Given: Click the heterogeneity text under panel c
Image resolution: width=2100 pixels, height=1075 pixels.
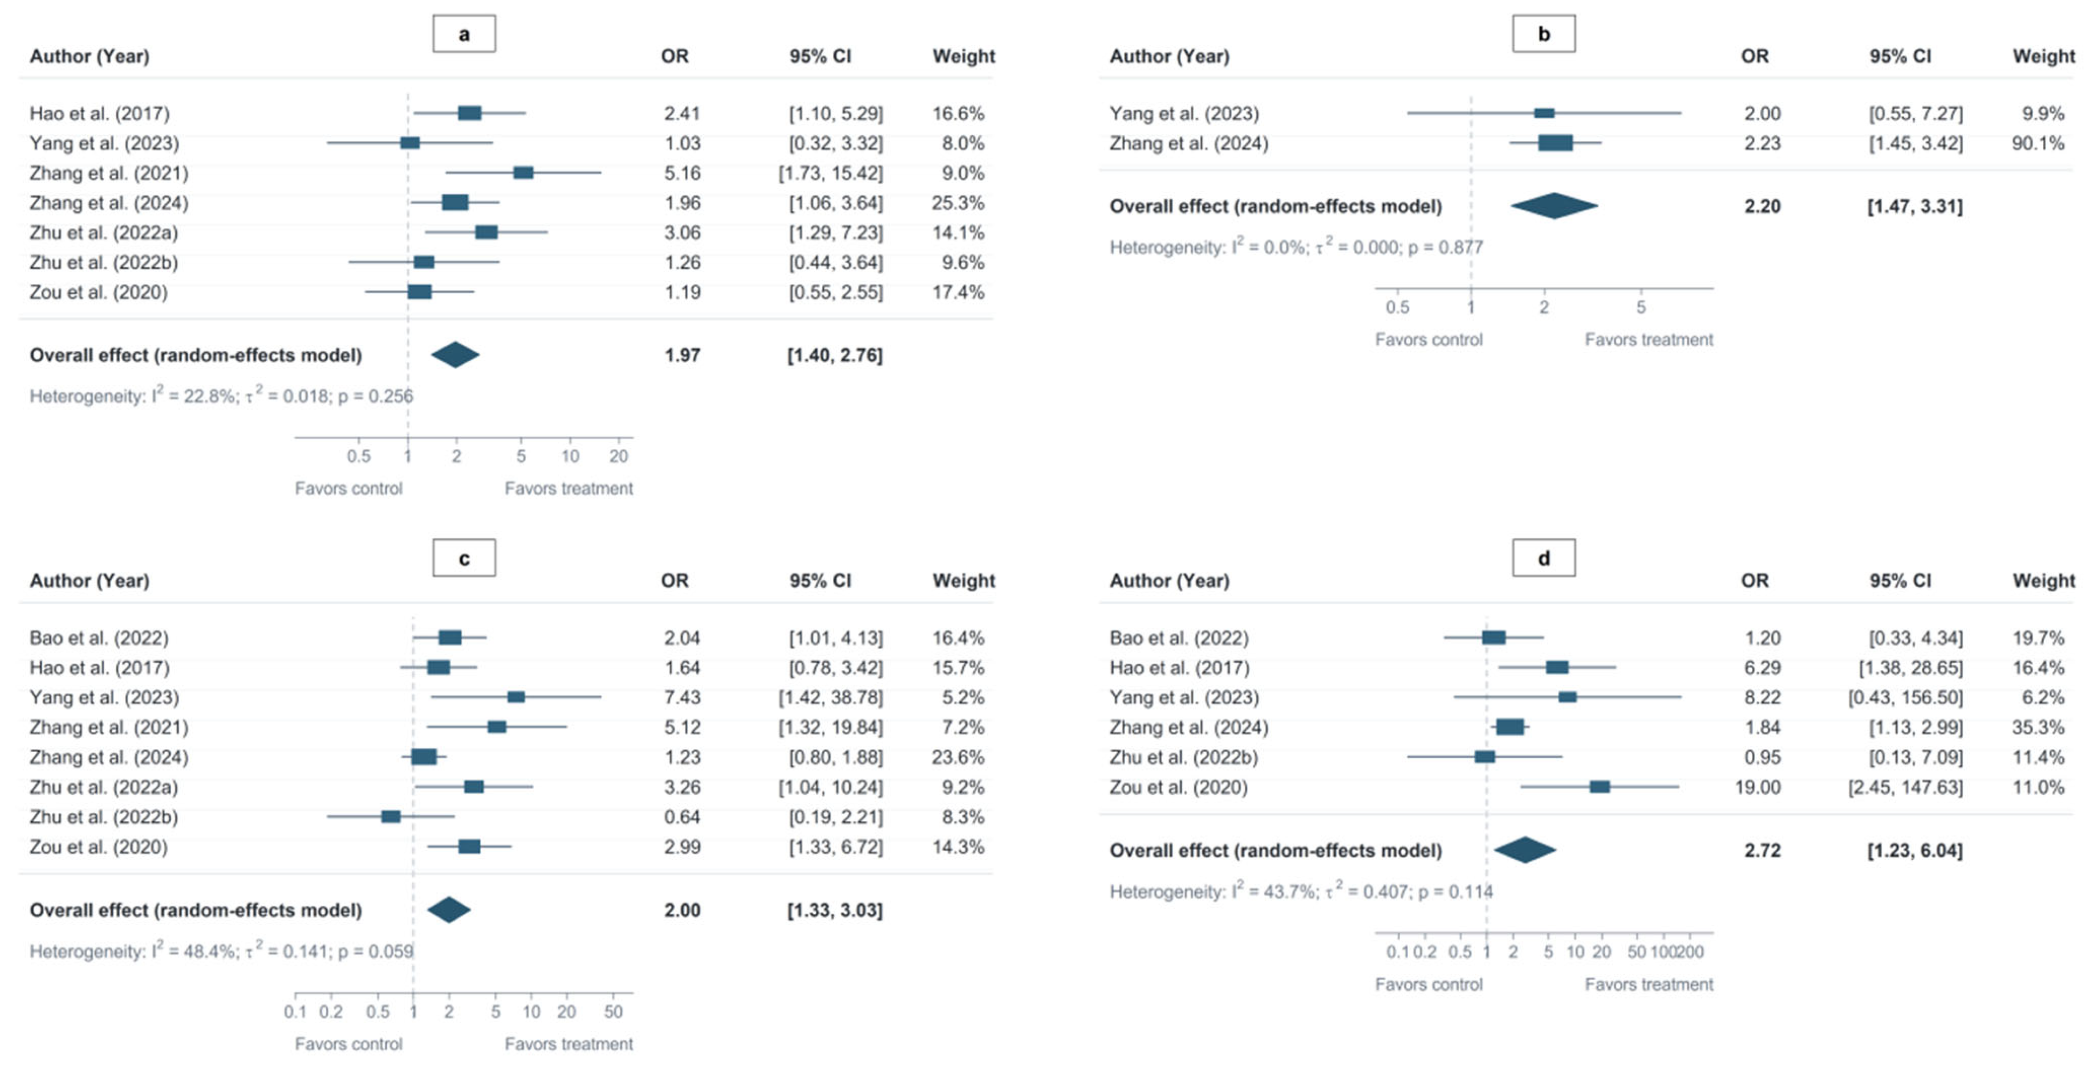Looking at the screenshot, I should point(221,951).
